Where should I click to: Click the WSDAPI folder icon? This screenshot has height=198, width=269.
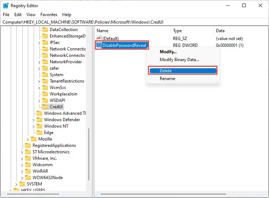45,100
